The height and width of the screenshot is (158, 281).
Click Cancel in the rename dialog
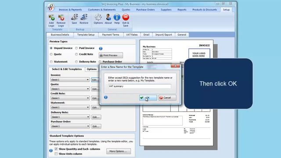point(167,97)
